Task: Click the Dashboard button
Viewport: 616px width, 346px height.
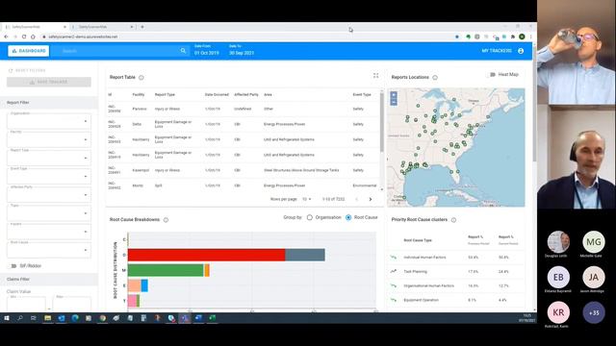Action: tap(28, 51)
